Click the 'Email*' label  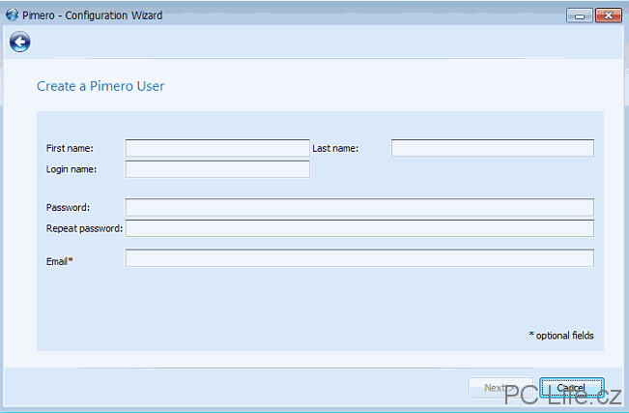pyautogui.click(x=59, y=261)
